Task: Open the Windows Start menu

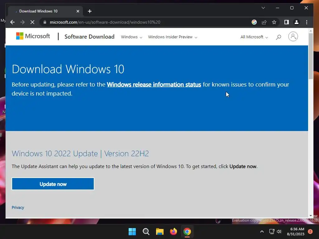Action: click(x=132, y=232)
